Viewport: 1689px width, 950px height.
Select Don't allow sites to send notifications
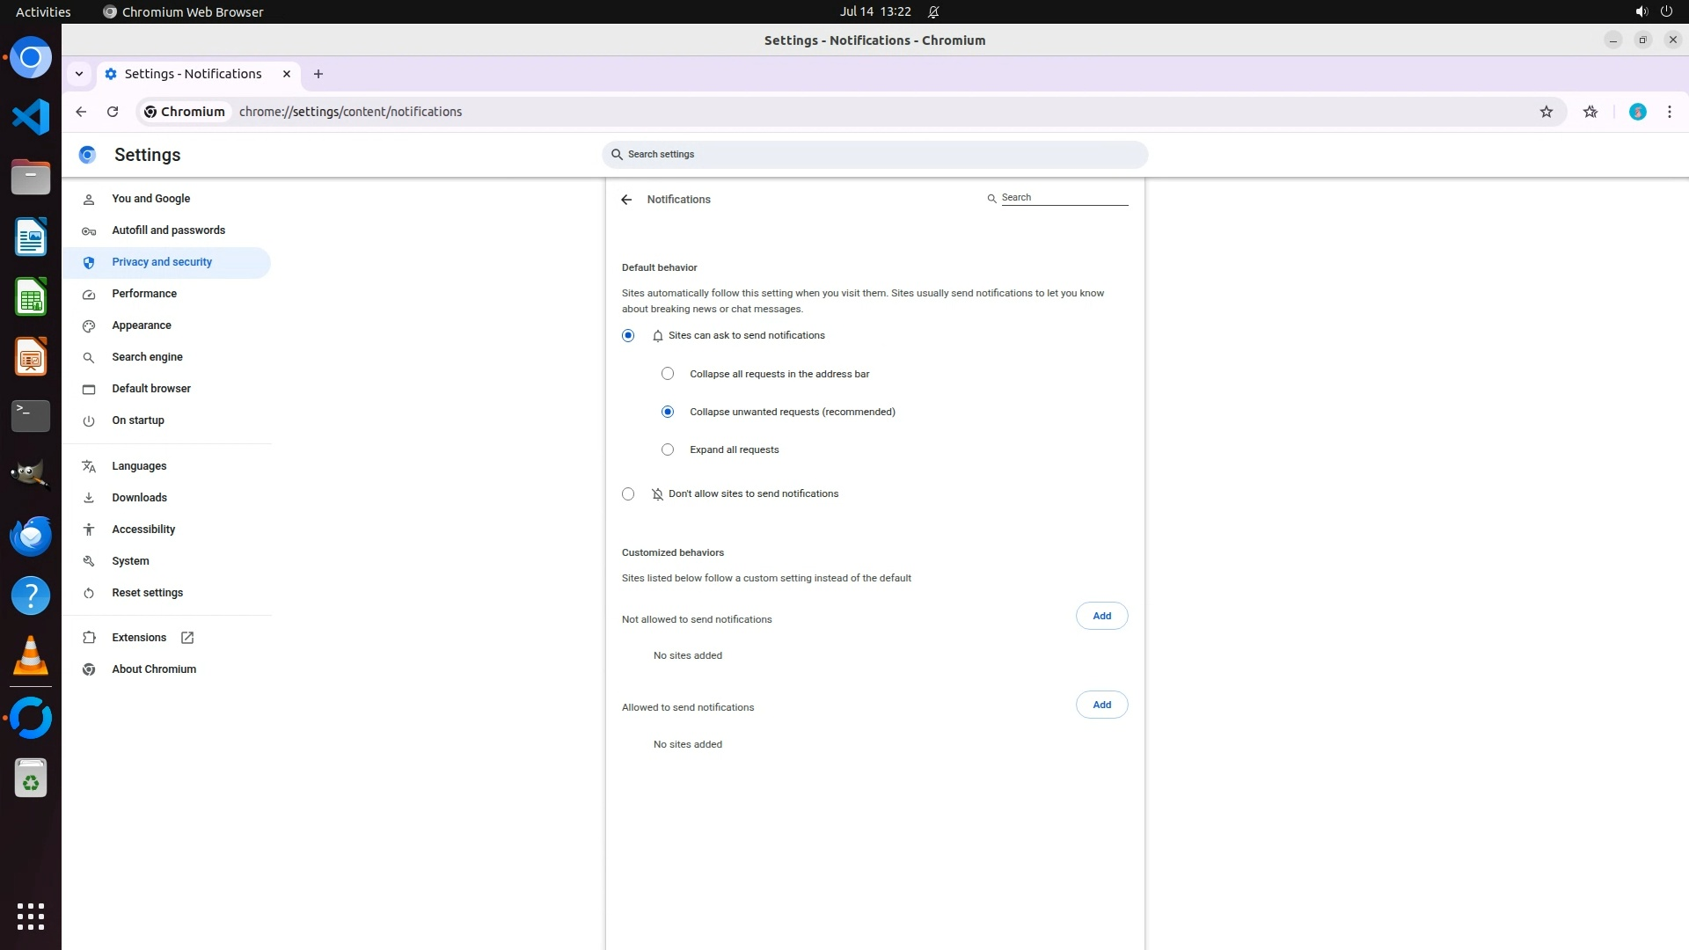[x=628, y=494]
